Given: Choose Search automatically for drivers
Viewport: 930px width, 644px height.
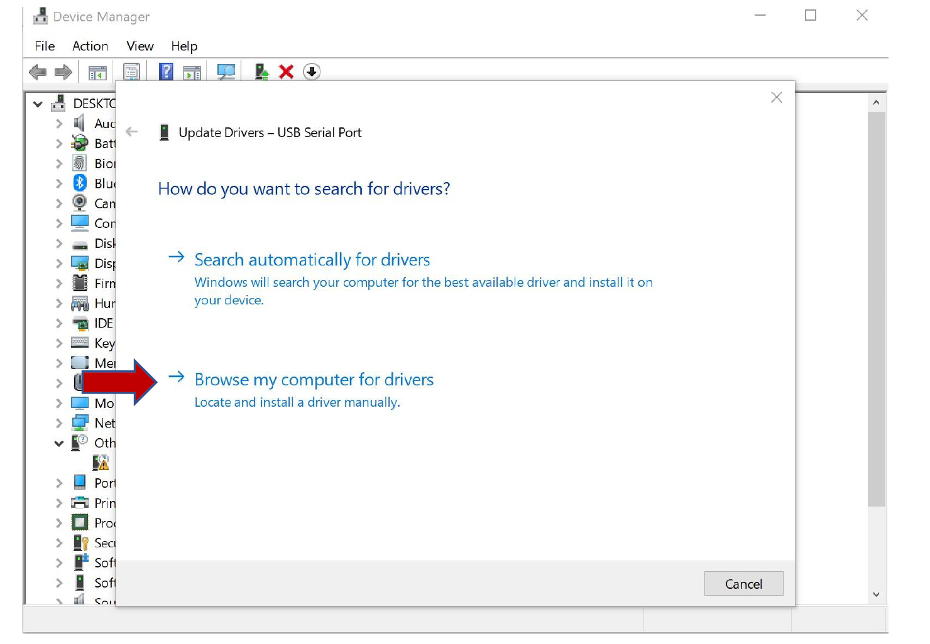Looking at the screenshot, I should (x=312, y=259).
